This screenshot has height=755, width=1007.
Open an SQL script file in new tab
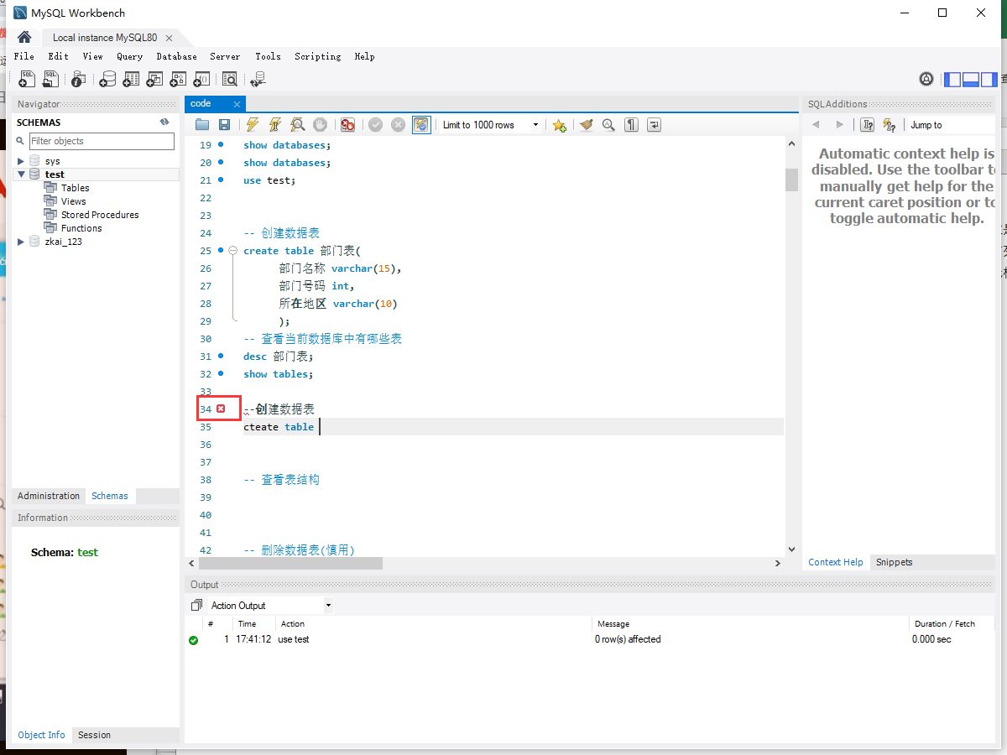click(x=52, y=79)
